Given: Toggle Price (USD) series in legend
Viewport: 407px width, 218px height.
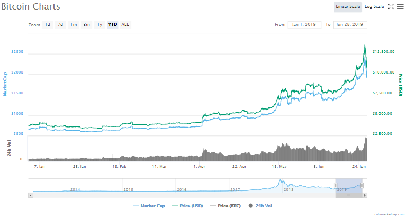Looking at the screenshot, I should point(188,206).
